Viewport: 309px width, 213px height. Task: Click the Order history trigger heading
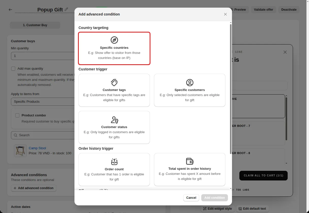click(x=96, y=148)
